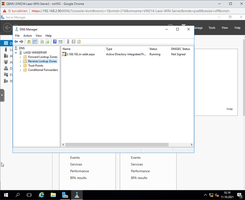Click the Export List toolbar icon
The image size is (245, 200).
[48, 42]
